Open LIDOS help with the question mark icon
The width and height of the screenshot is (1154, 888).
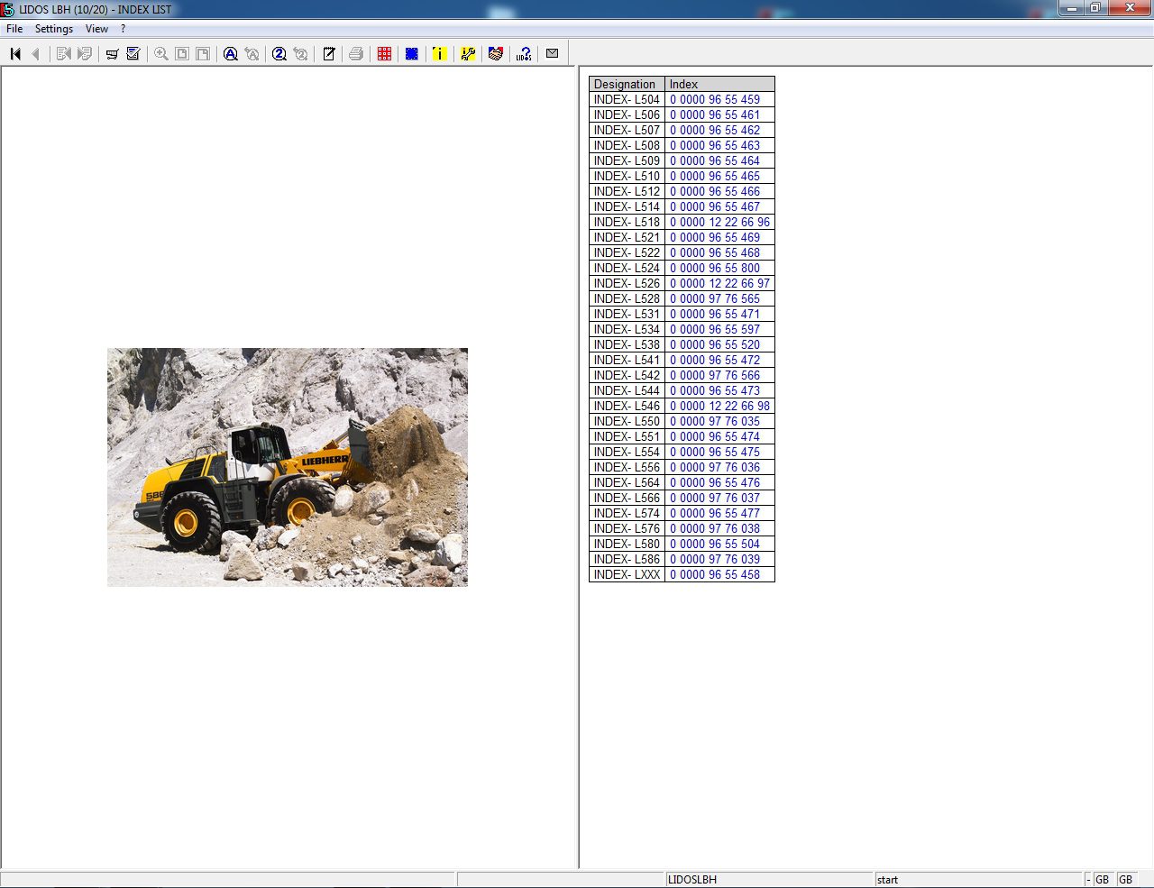click(x=524, y=53)
